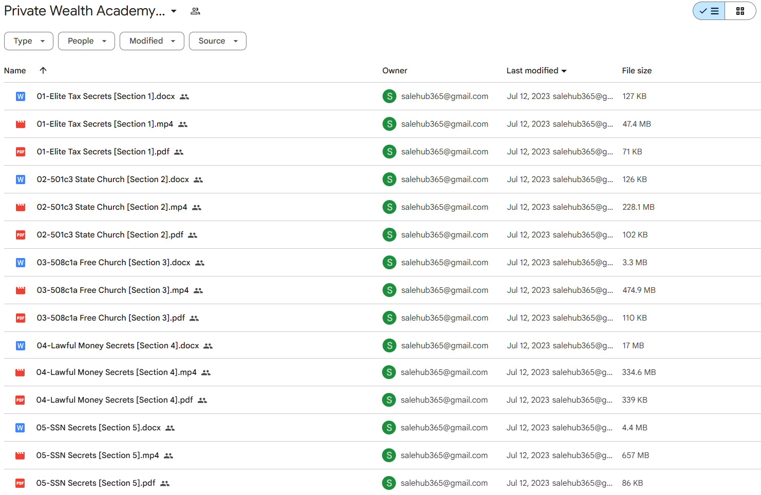Select the 03-508c1a Free Church [Section 3].mp4 file name

[112, 290]
